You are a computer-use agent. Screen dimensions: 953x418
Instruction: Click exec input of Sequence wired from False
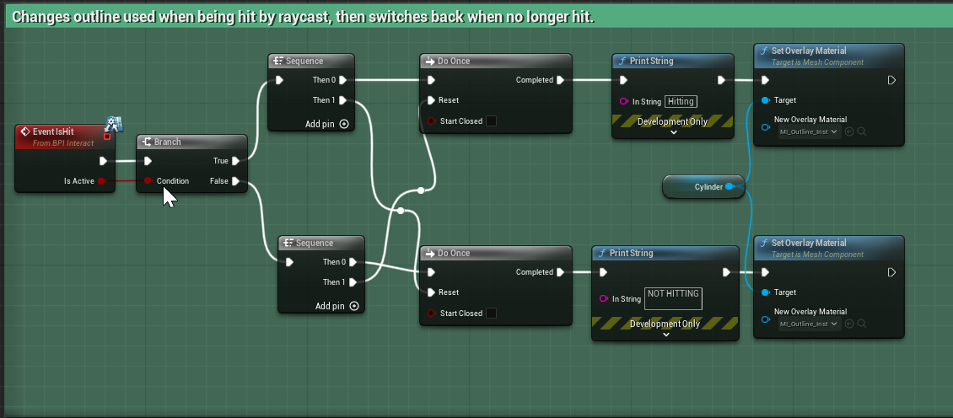pyautogui.click(x=289, y=262)
